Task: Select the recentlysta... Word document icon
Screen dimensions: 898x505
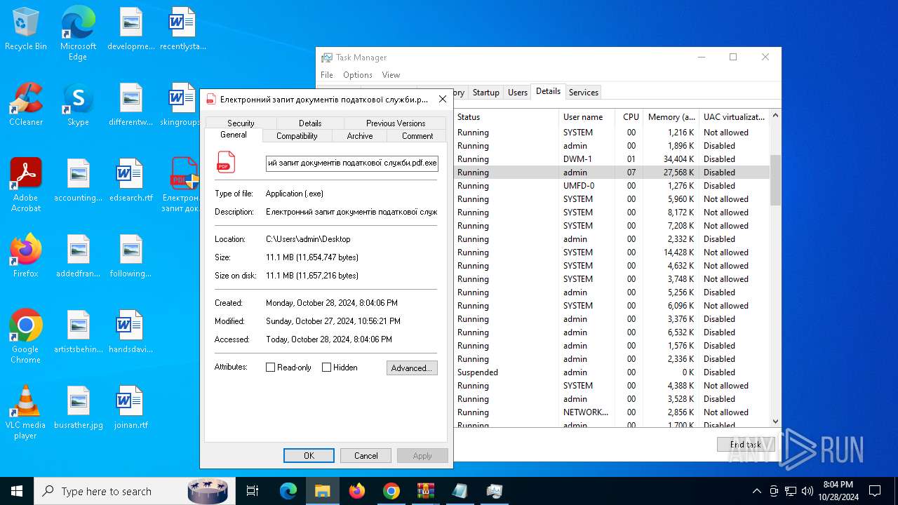Action: [x=182, y=29]
